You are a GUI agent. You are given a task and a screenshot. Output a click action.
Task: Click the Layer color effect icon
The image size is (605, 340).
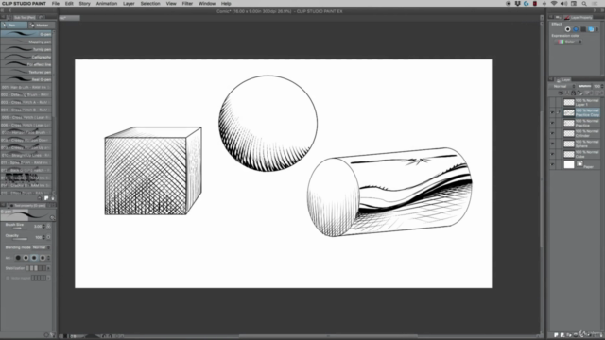(591, 29)
